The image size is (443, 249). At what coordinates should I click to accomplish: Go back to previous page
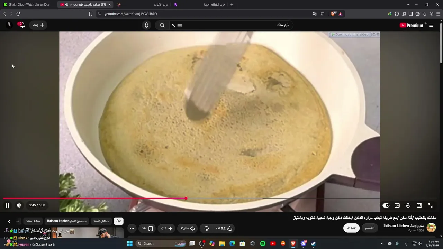click(x=4, y=14)
